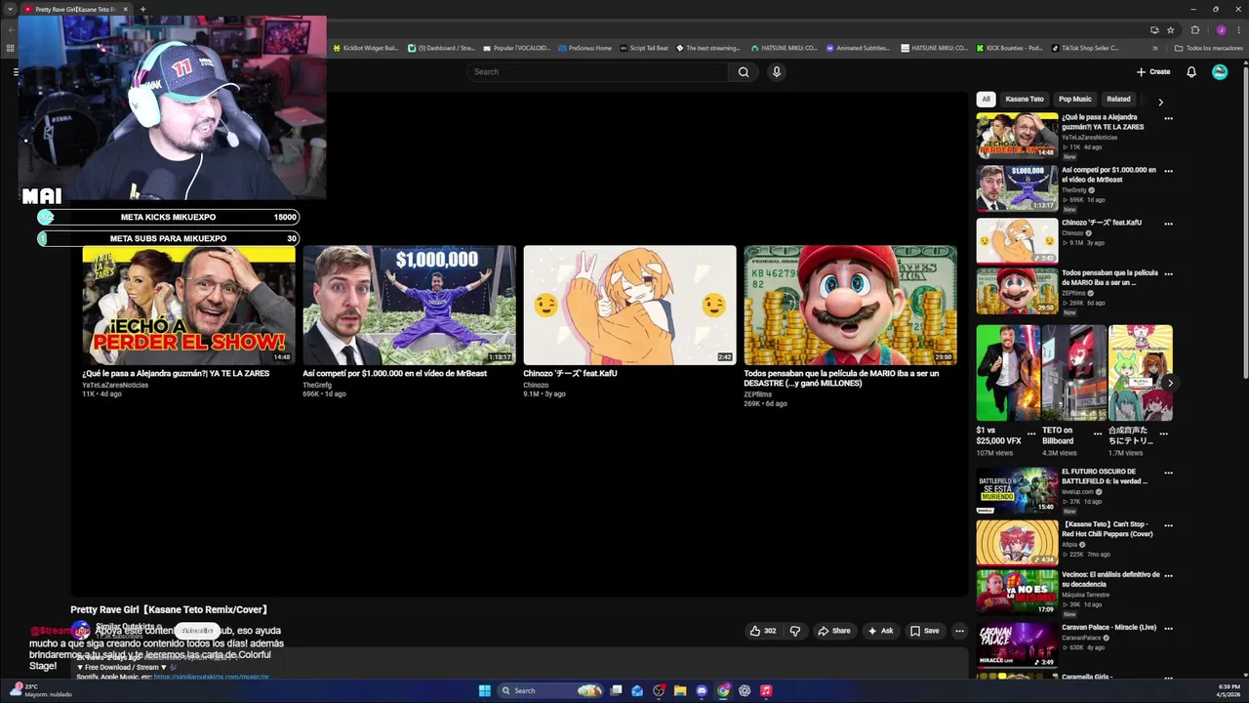This screenshot has height=703, width=1249.
Task: Open Todos los marcadores folder
Action: point(1208,48)
